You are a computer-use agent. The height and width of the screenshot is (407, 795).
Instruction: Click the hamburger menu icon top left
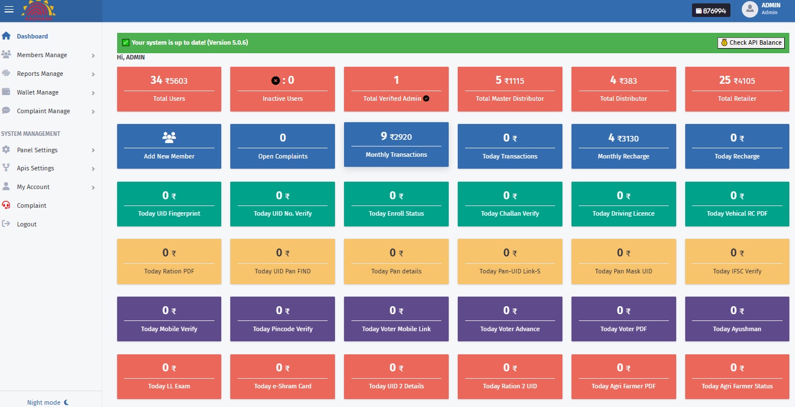[9, 9]
